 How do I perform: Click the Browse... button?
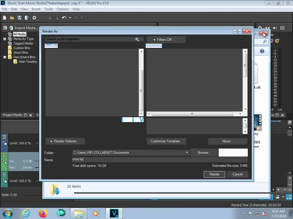click(204, 153)
